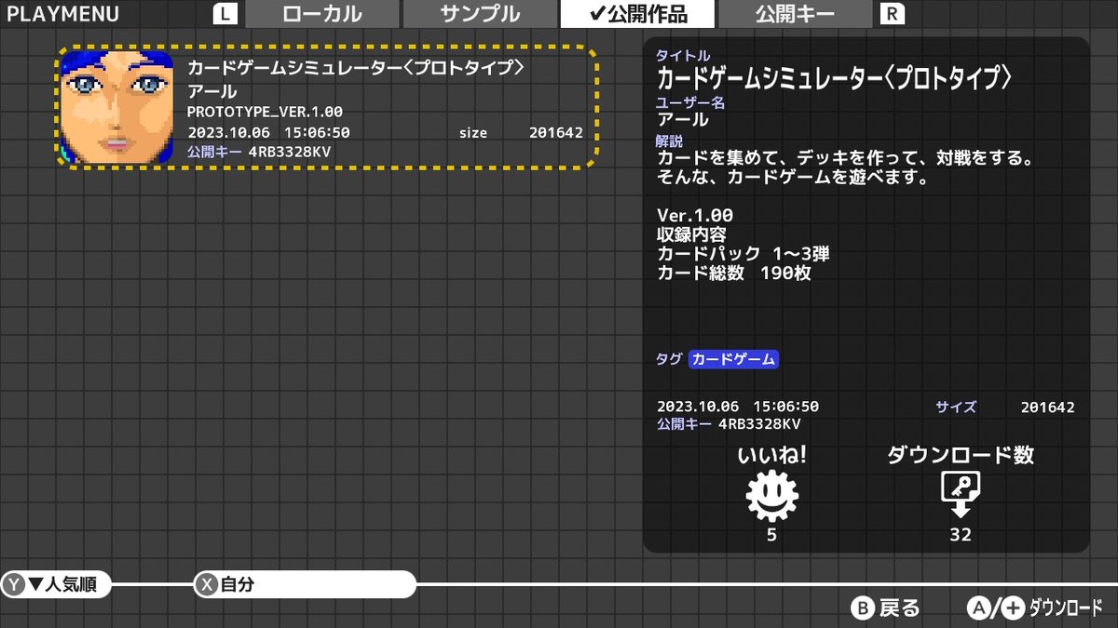Click 公開キー 4RB3328KV in list entry
The width and height of the screenshot is (1118, 628).
[259, 151]
